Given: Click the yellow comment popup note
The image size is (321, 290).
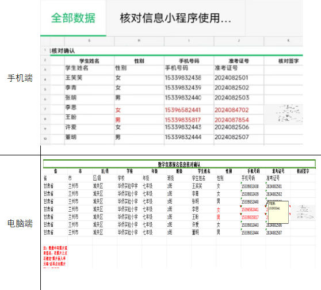Looking at the screenshot, I should [278, 212].
